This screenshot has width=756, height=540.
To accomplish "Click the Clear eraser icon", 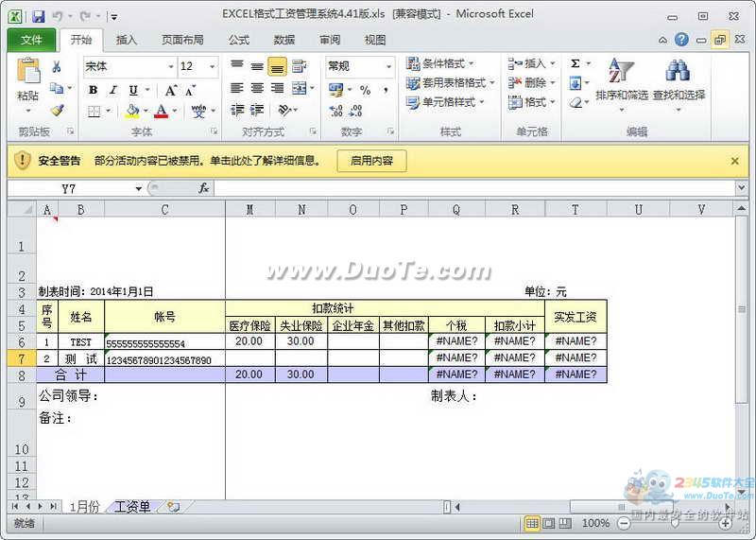I will (576, 103).
